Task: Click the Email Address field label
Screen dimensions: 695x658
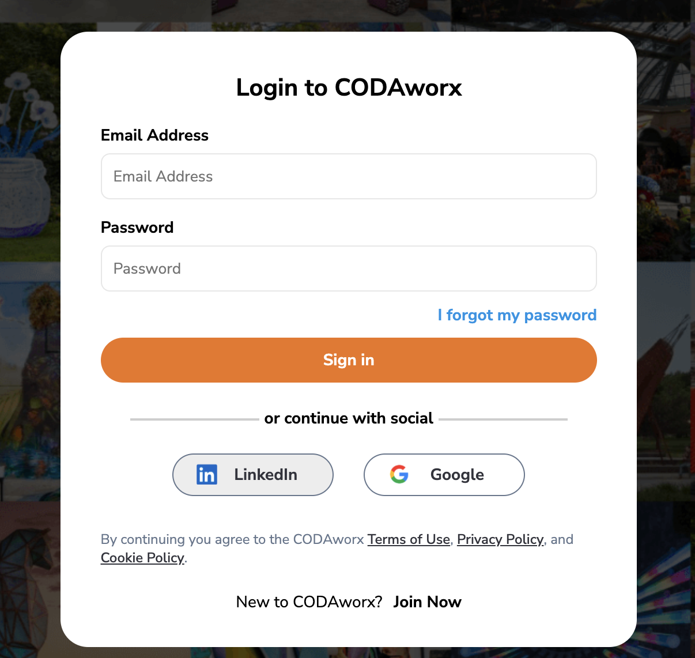Action: tap(154, 135)
